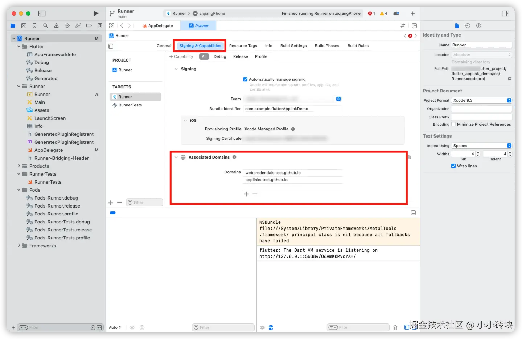This screenshot has height=339, width=522.
Task: Switch to Build Settings tab
Action: 293,46
